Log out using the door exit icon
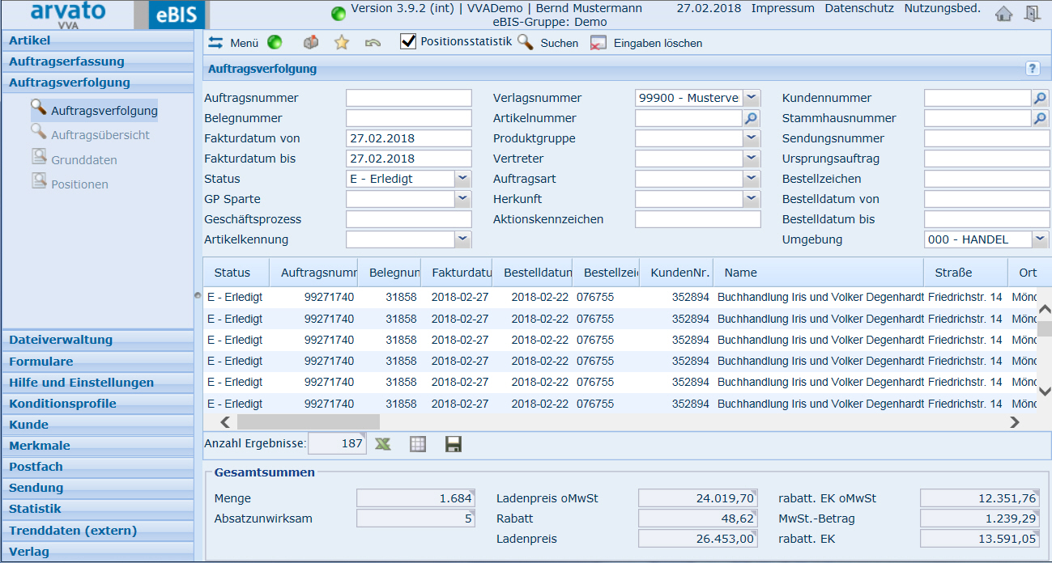This screenshot has width=1052, height=563. pos(1032,13)
